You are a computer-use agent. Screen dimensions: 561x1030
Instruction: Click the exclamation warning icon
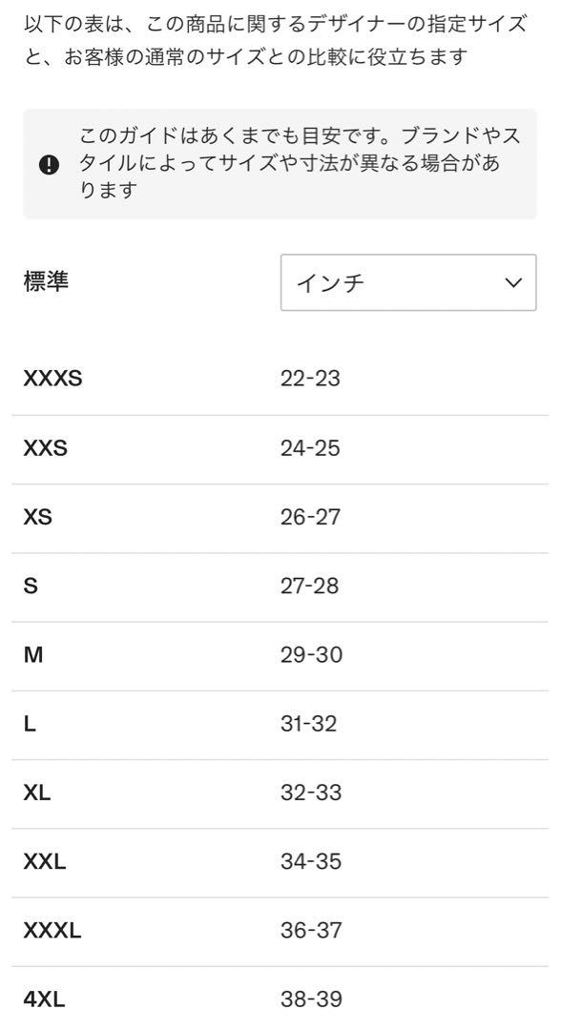pyautogui.click(x=50, y=165)
